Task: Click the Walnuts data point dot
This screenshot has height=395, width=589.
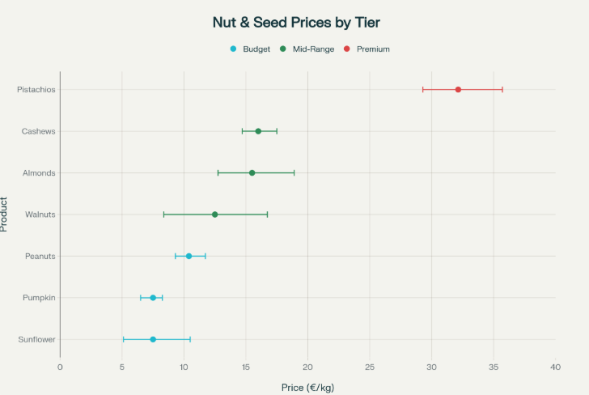Action: (214, 214)
